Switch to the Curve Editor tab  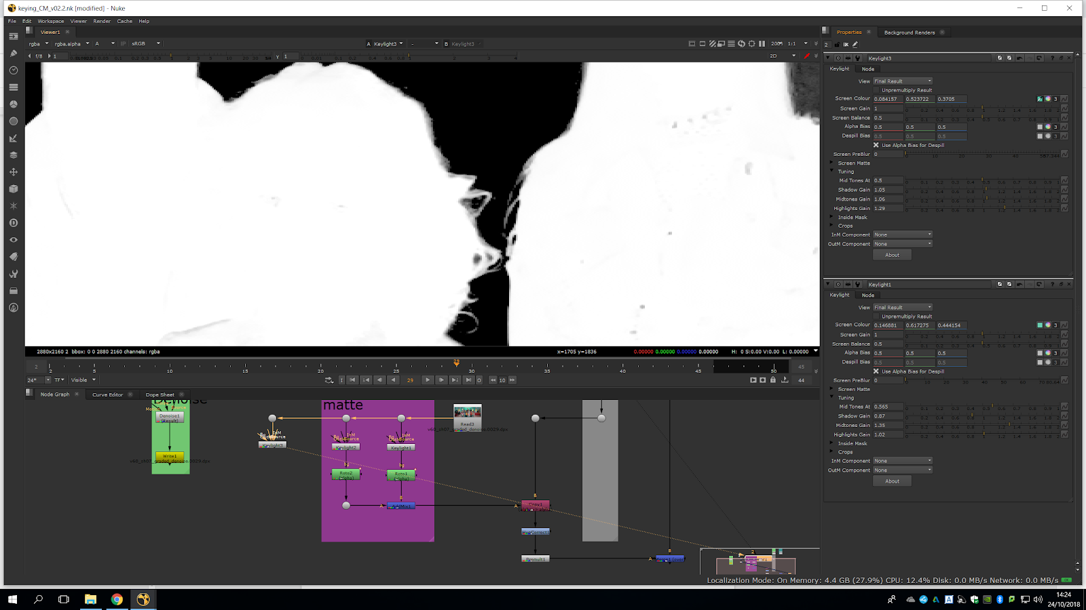tap(107, 394)
